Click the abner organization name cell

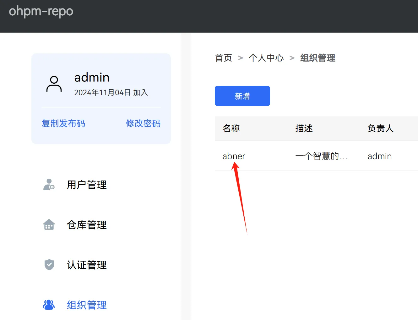[234, 156]
